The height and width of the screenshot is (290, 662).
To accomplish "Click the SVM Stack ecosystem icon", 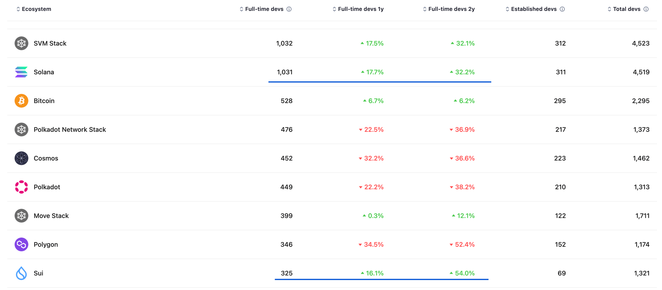I will click(x=21, y=43).
